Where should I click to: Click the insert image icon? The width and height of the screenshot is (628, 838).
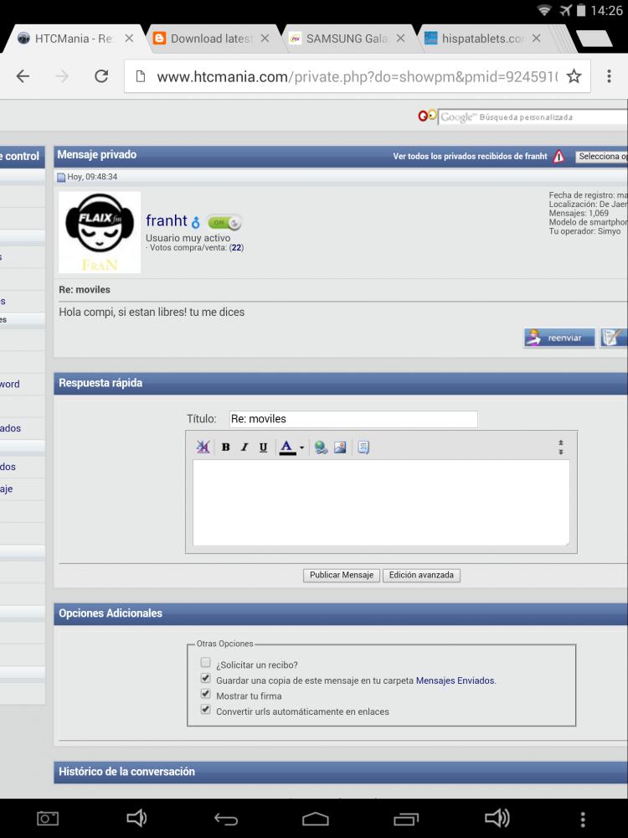(340, 447)
